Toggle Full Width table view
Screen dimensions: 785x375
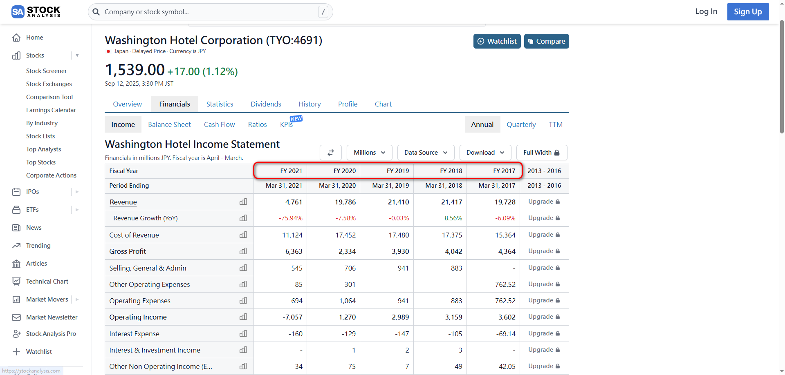click(542, 153)
